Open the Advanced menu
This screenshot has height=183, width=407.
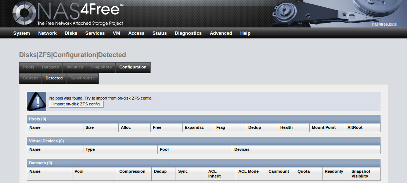(221, 33)
